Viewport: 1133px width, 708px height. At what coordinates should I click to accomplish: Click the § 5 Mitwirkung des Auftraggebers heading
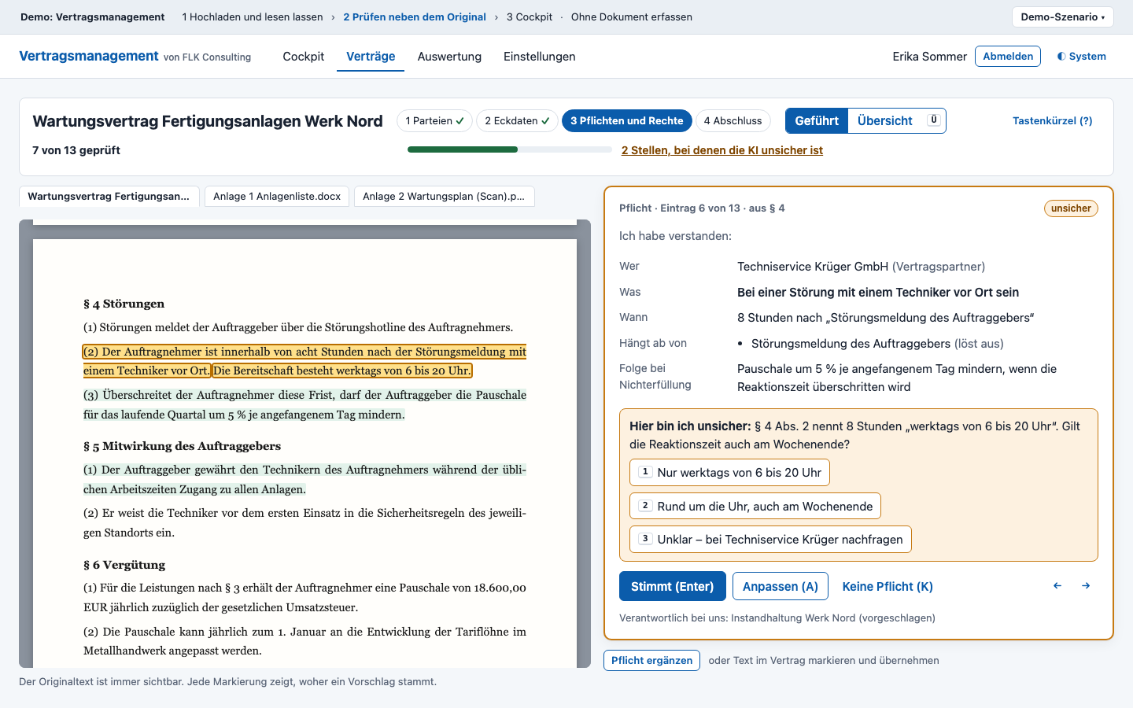coord(183,446)
